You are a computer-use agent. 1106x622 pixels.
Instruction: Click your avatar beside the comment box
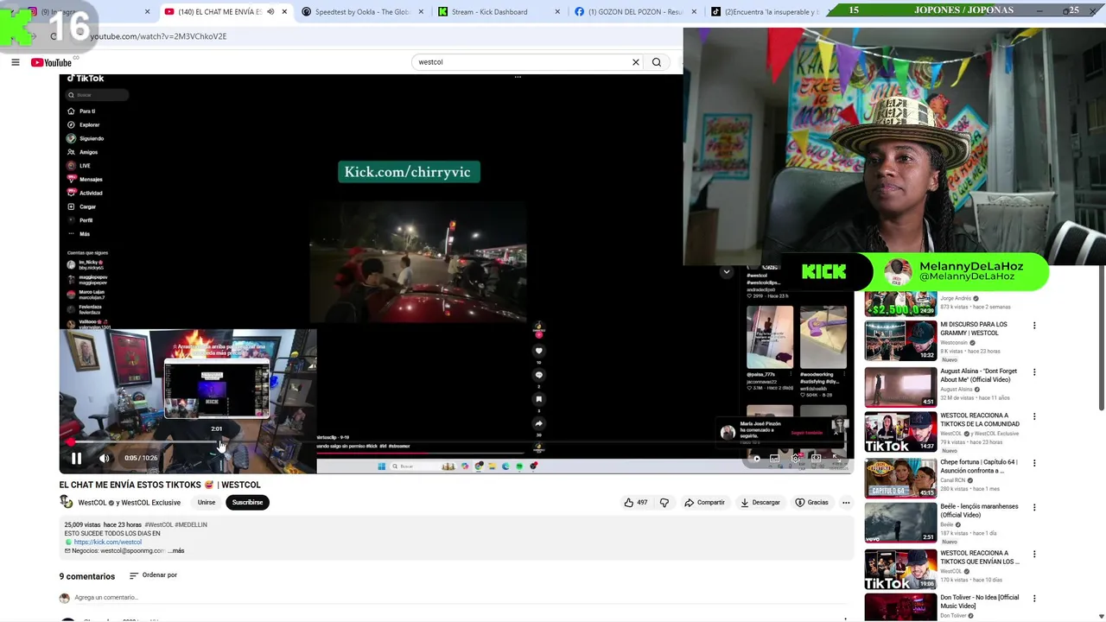click(64, 598)
